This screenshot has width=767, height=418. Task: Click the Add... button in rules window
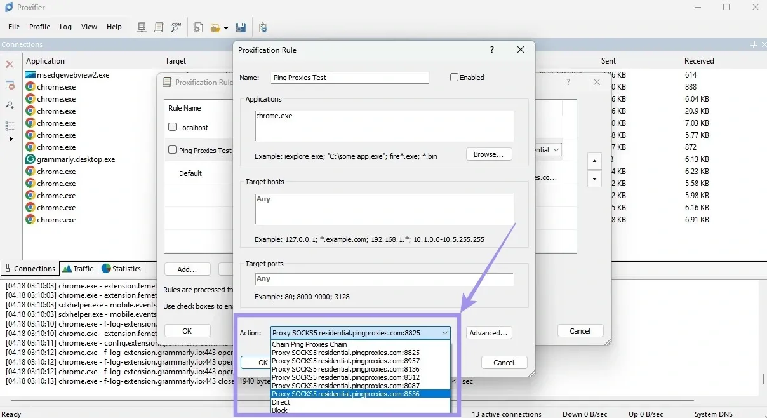(187, 269)
